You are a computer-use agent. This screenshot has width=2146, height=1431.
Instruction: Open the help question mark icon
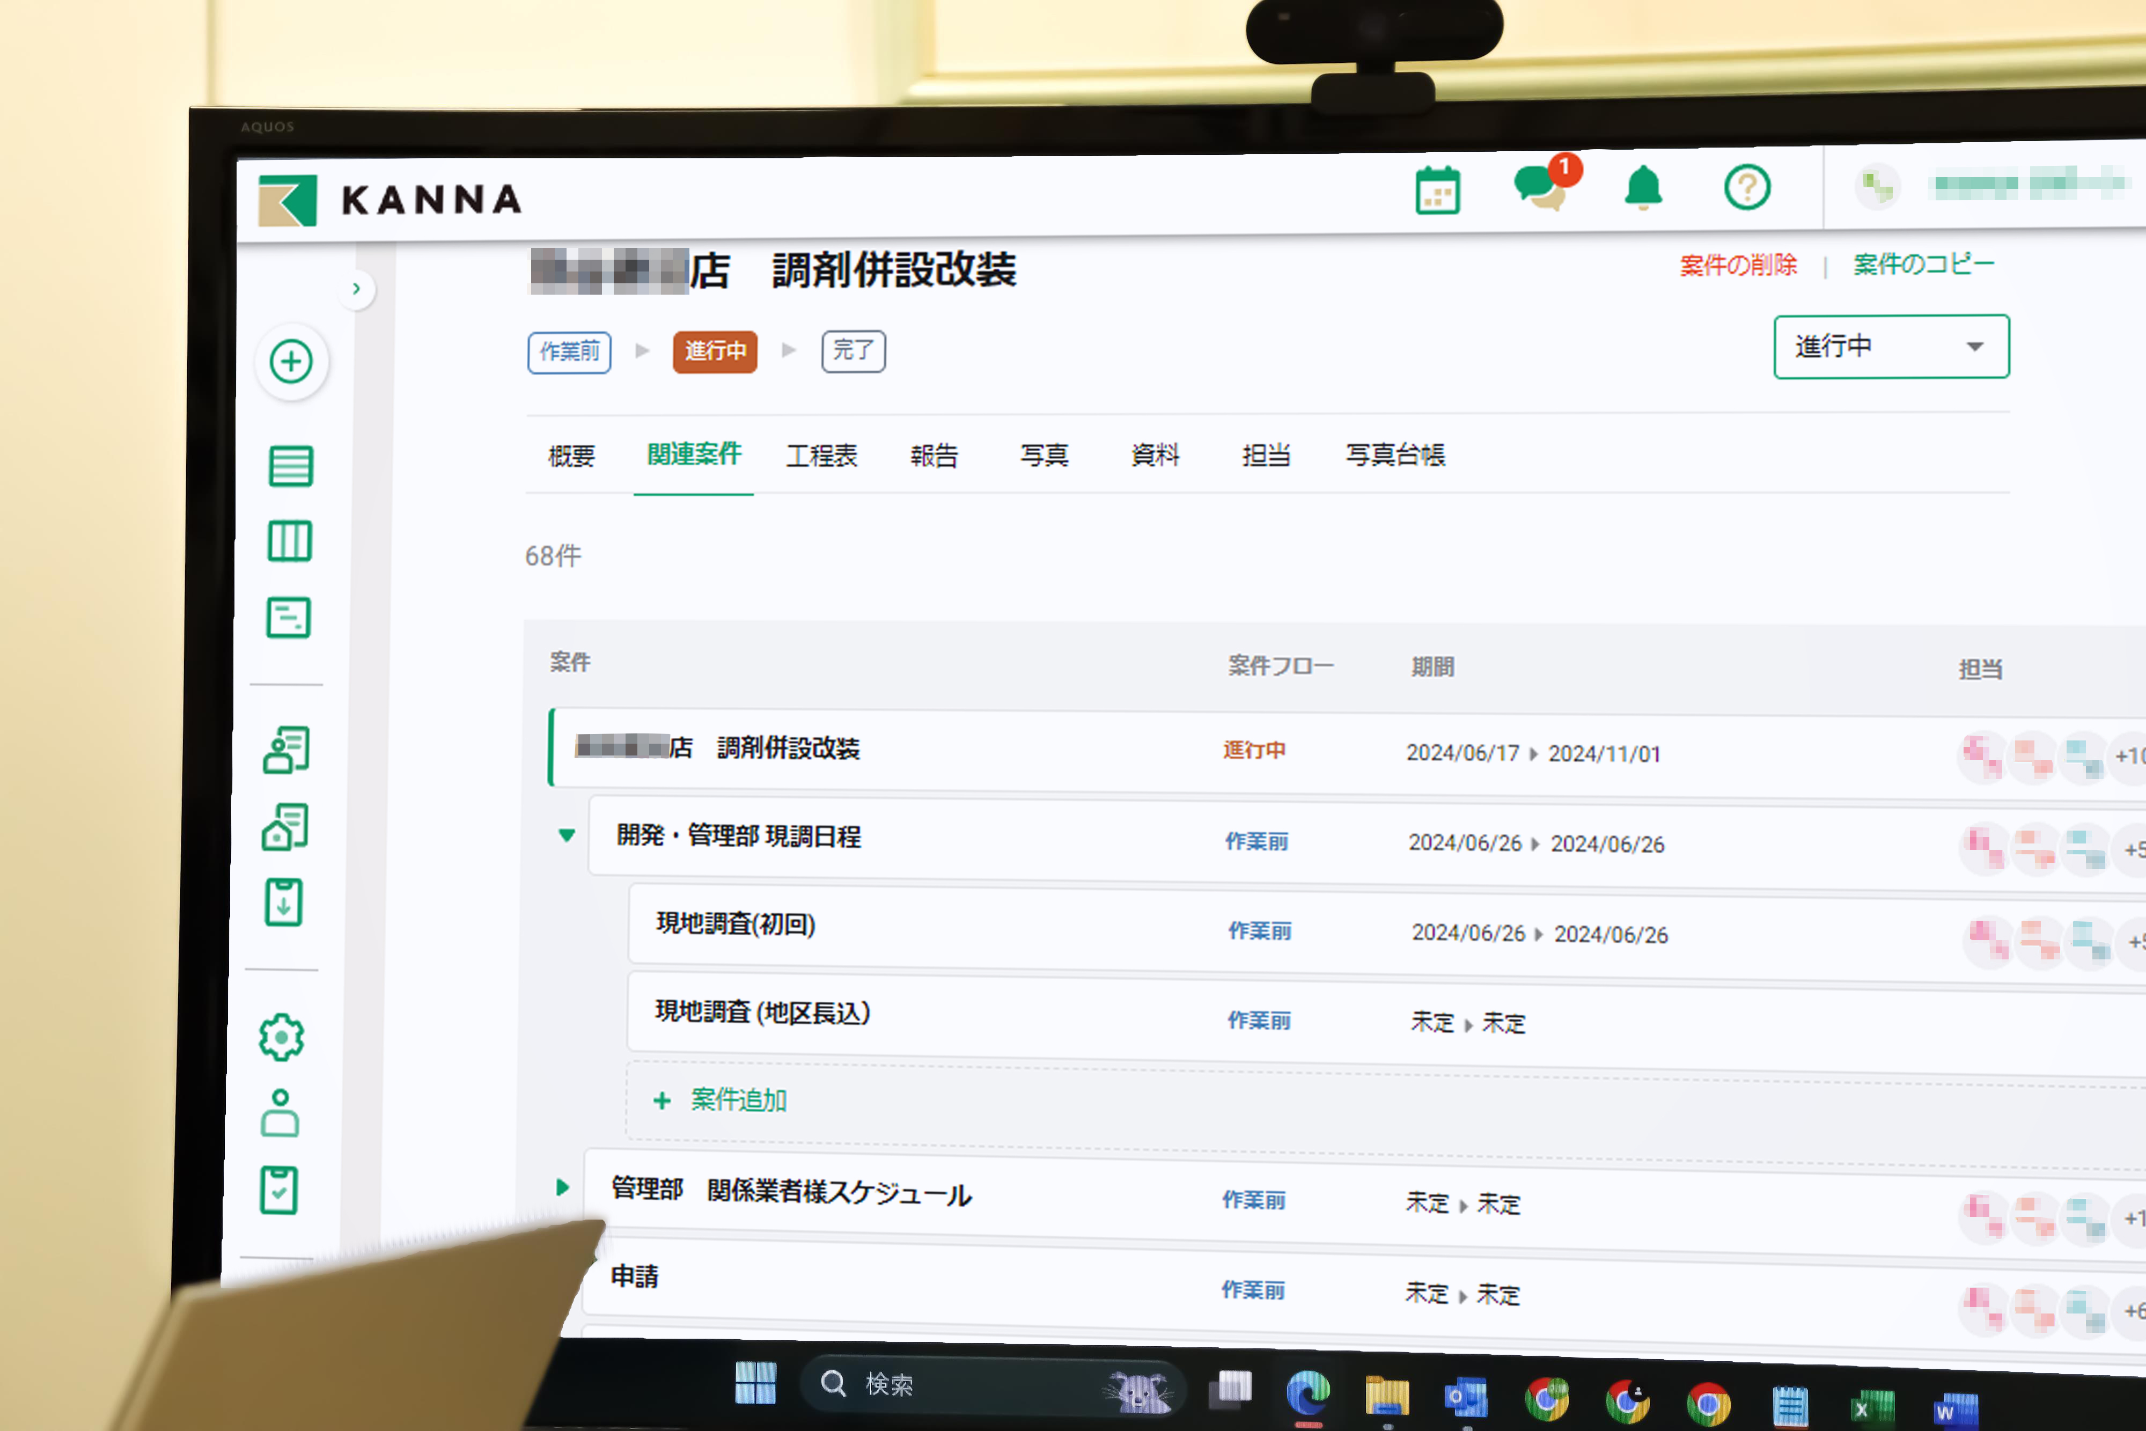click(1746, 188)
